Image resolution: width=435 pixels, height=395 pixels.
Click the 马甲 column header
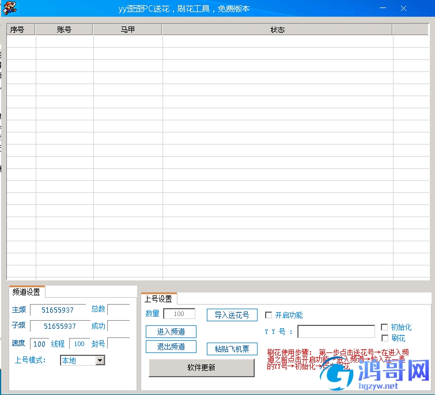click(127, 29)
